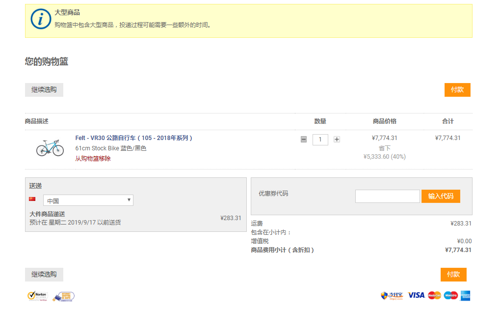Click the 包含在小计内 label

(x=271, y=232)
